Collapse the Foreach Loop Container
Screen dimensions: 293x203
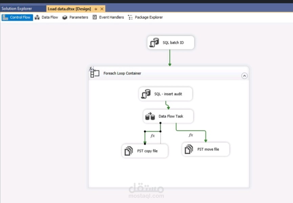click(x=244, y=76)
